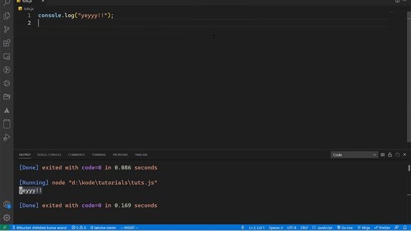411x231 pixels.
Task: Click the circular clock-like icon in activity bar
Action: [x=6, y=70]
